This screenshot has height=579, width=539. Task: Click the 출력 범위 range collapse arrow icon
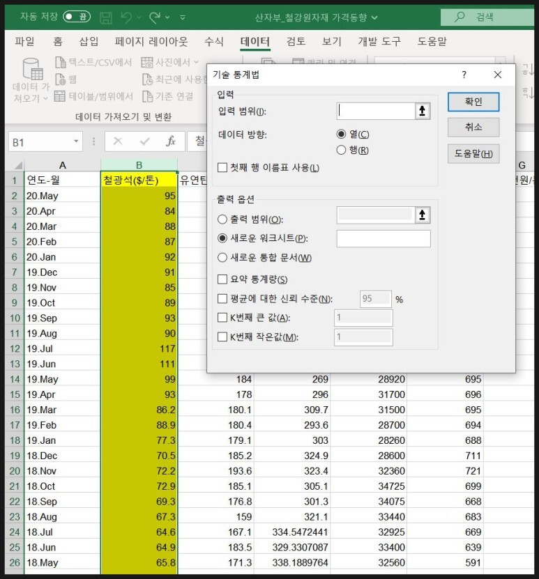[423, 215]
